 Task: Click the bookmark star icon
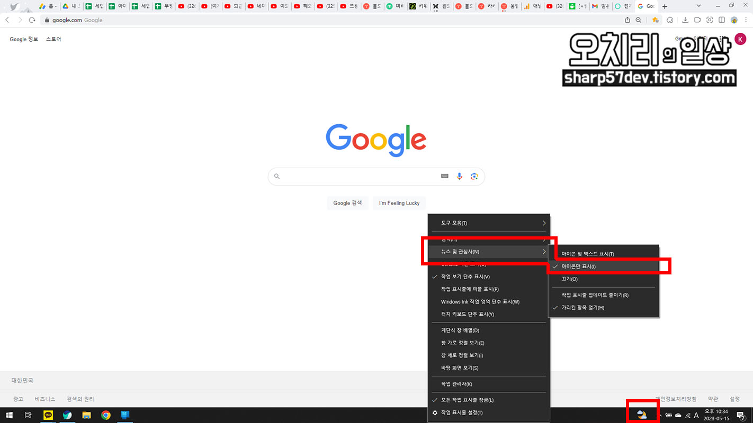point(656,20)
